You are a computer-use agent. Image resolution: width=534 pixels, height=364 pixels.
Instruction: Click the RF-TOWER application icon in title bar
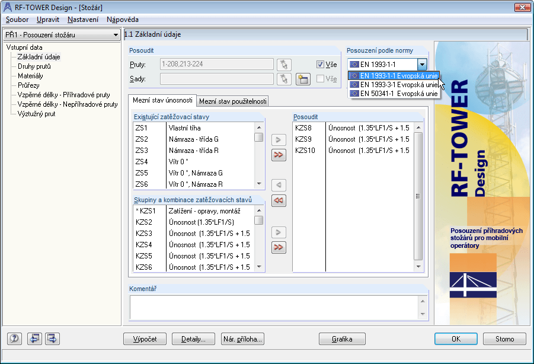click(x=8, y=7)
